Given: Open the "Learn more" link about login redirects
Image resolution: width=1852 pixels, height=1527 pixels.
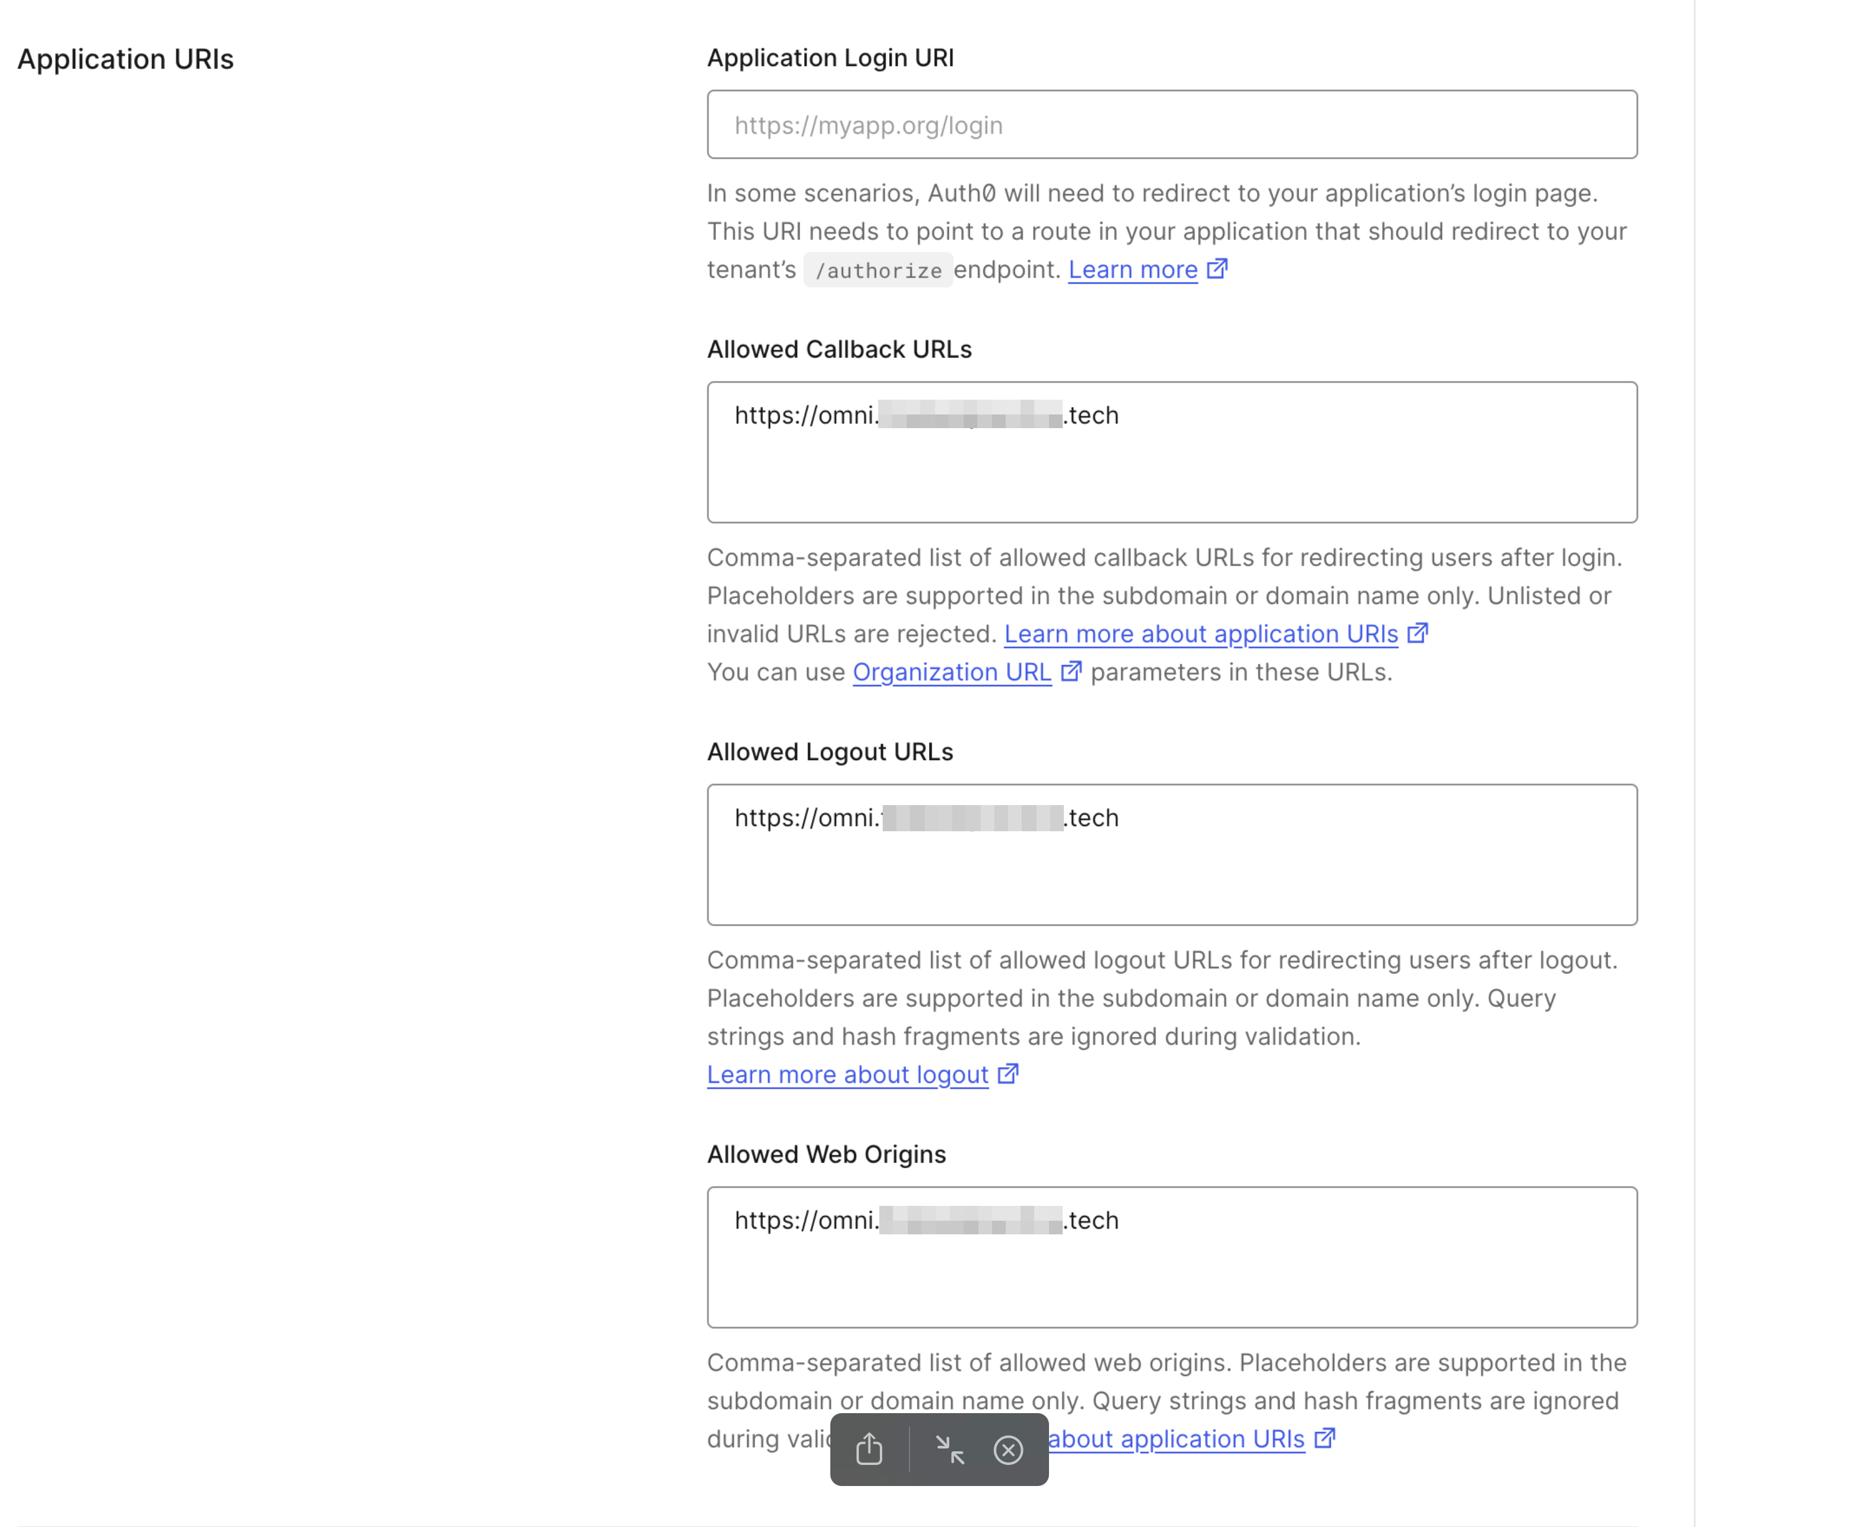Looking at the screenshot, I should pyautogui.click(x=1132, y=269).
